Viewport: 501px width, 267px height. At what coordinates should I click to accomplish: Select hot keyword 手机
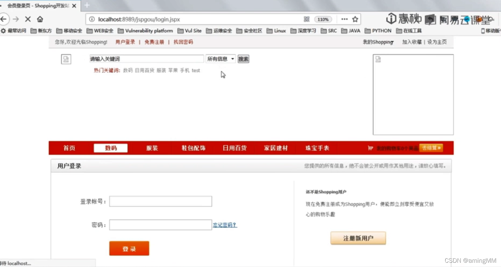(185, 70)
